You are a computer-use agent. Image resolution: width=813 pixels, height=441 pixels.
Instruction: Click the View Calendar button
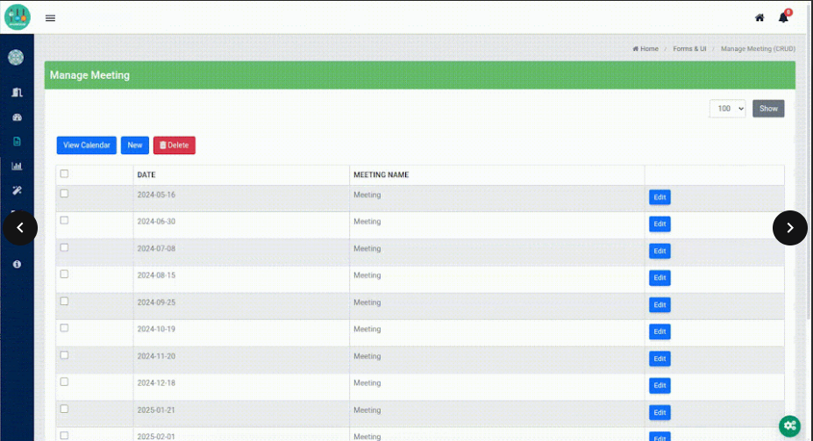86,146
